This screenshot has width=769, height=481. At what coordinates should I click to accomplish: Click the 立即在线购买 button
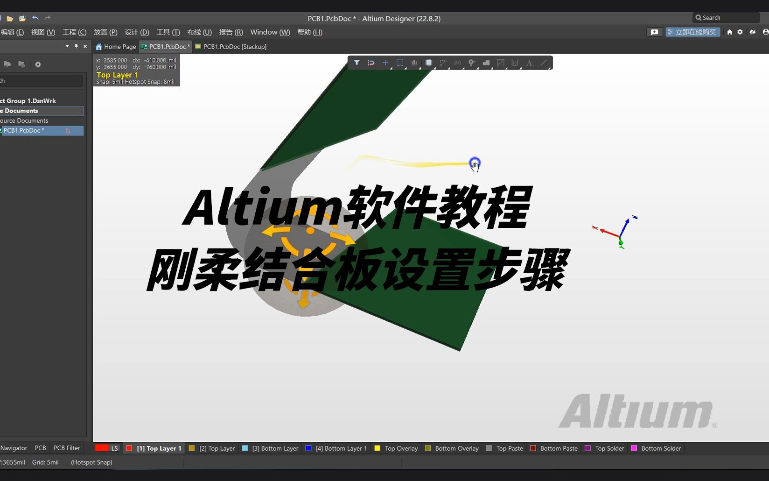pos(693,32)
